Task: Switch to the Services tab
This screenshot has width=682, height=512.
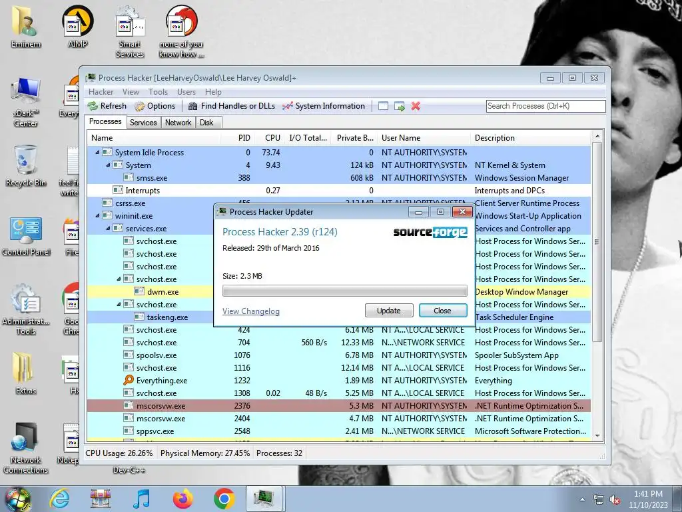Action: [x=143, y=123]
